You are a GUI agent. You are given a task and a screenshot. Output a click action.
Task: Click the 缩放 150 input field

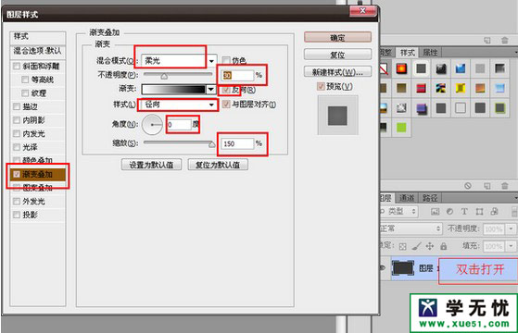coord(237,143)
